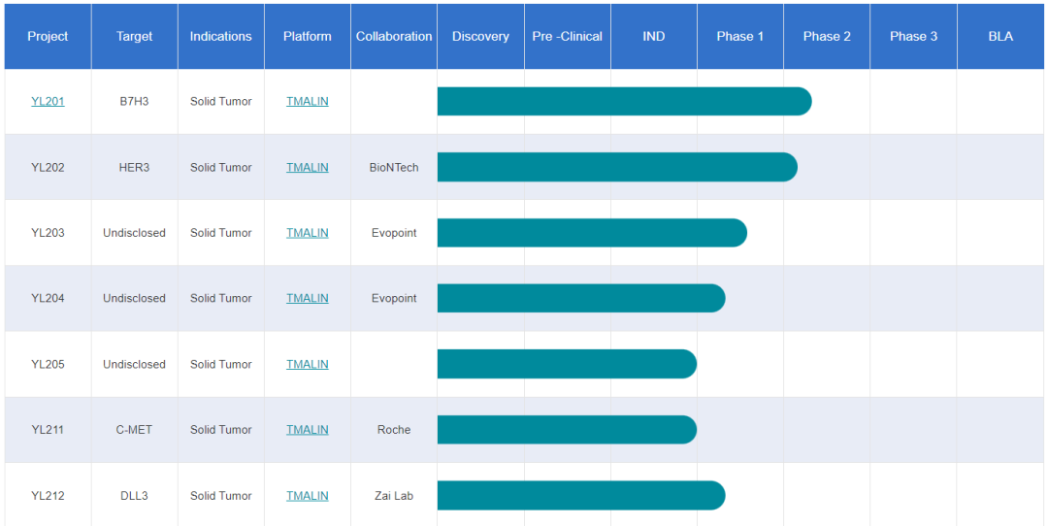
Task: Select the BioNTech collaboration cell
Action: click(394, 167)
